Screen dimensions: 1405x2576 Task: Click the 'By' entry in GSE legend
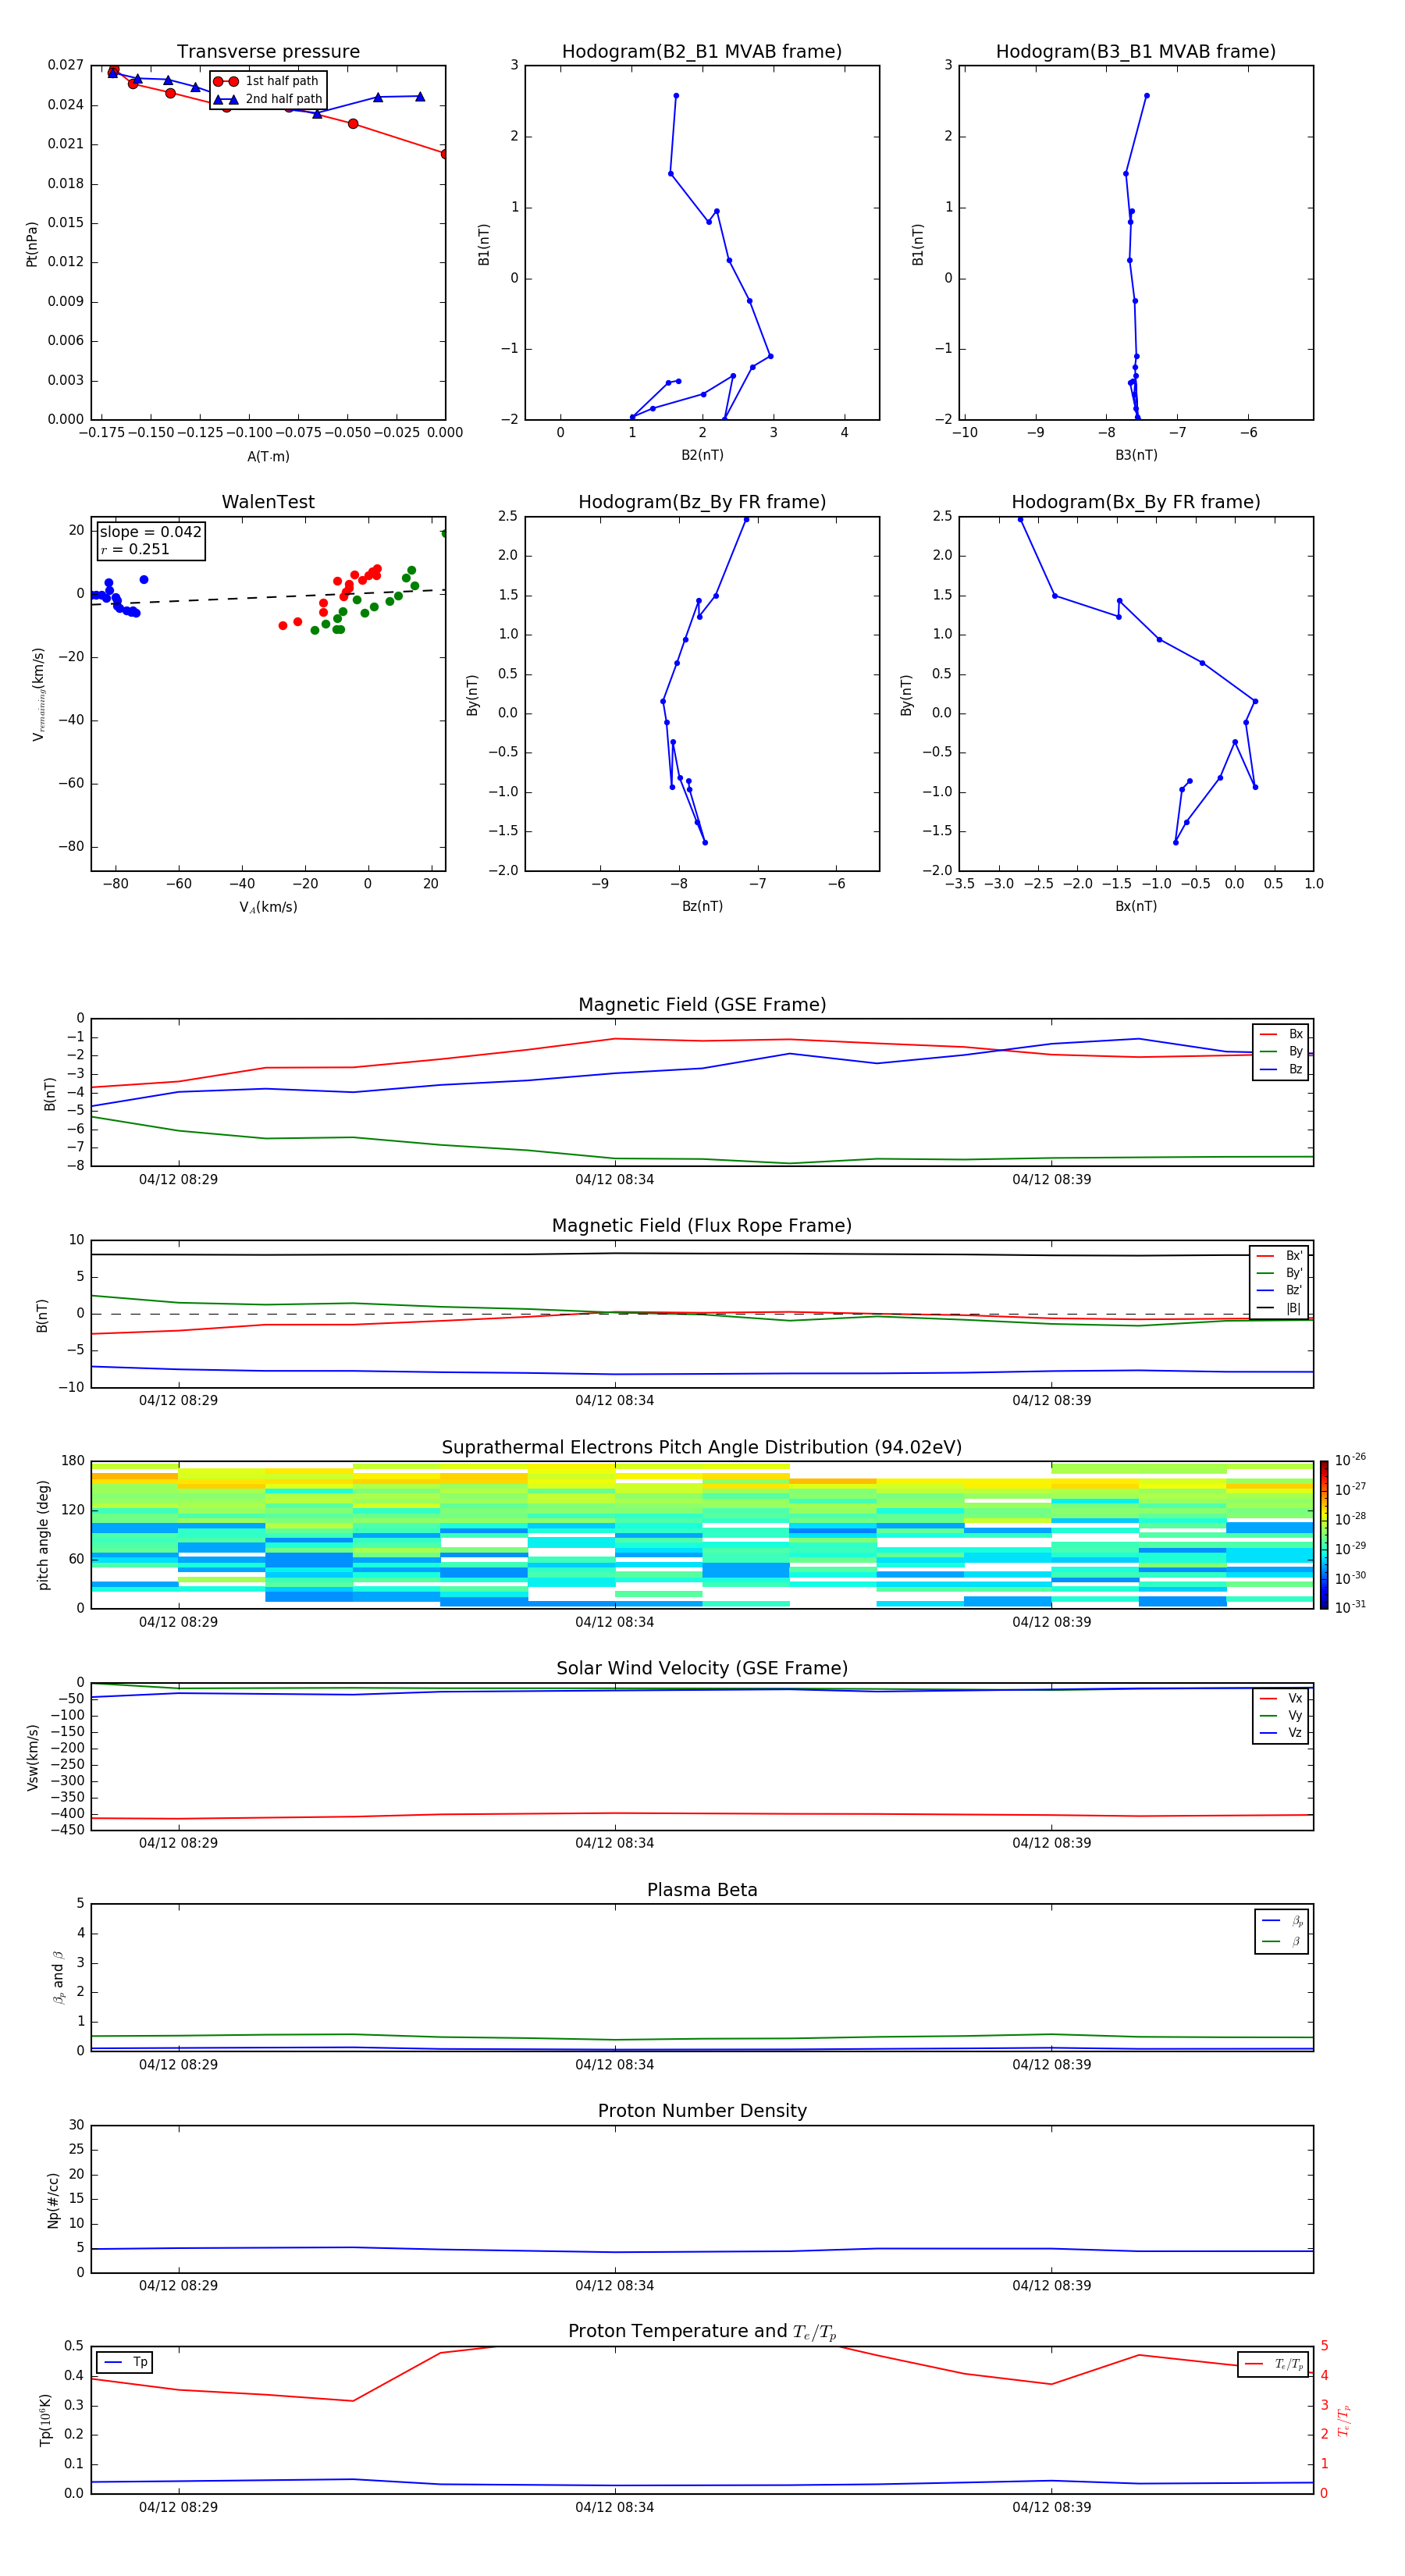(1281, 1051)
